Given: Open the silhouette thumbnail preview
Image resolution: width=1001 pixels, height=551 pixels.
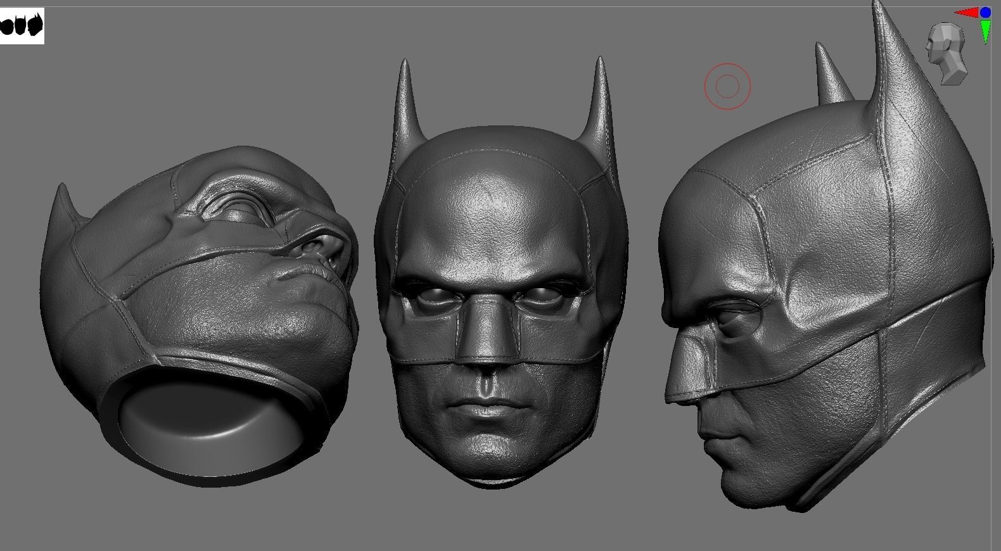Looking at the screenshot, I should 22,26.
